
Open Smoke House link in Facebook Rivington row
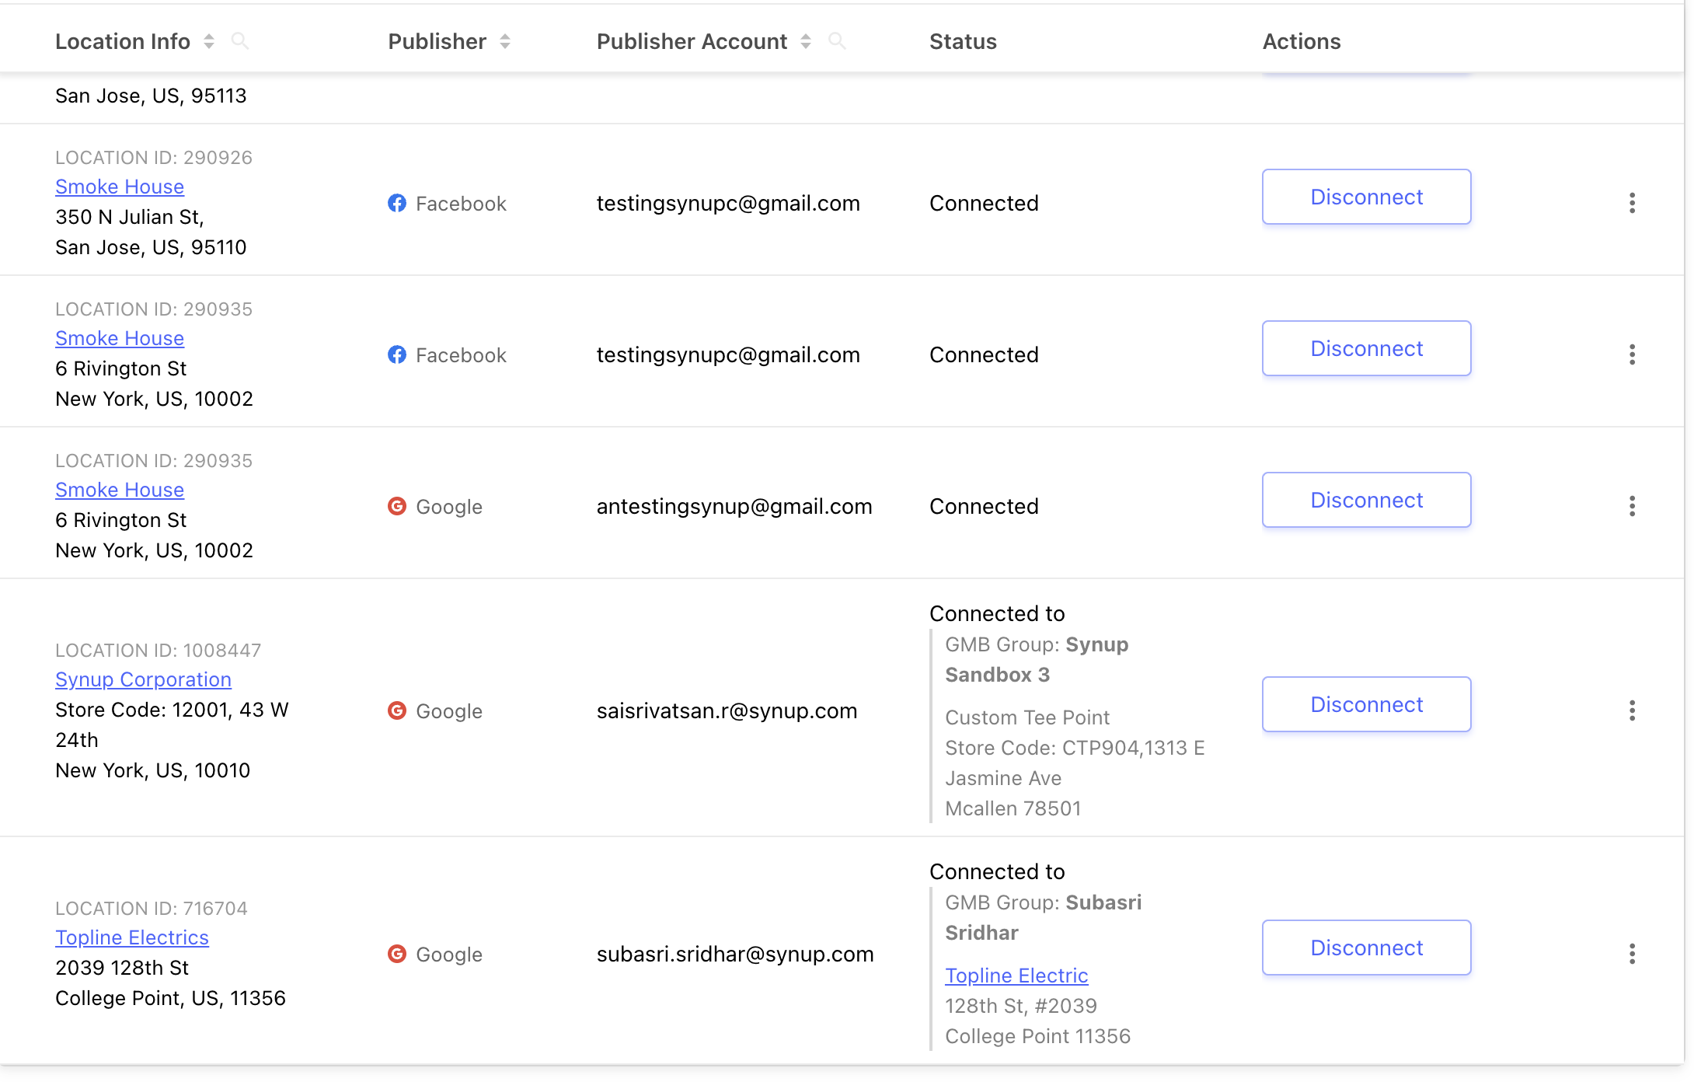pos(120,338)
